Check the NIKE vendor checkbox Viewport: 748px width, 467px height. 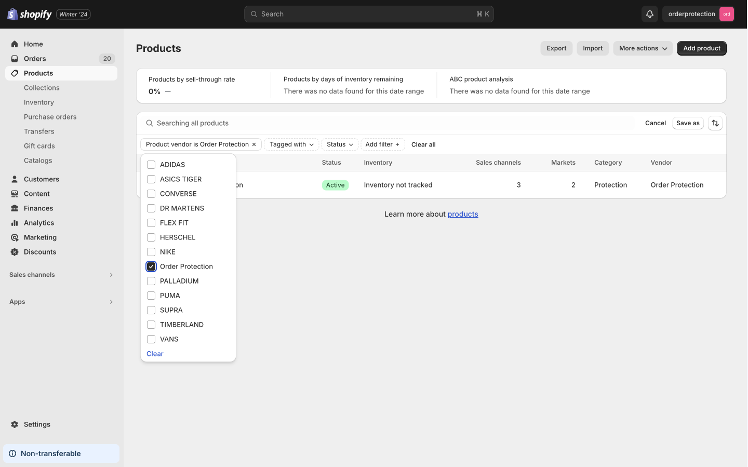pyautogui.click(x=151, y=252)
